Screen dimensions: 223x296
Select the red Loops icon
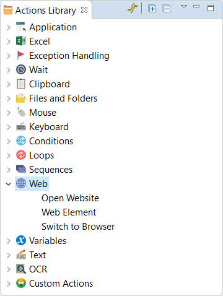21,155
